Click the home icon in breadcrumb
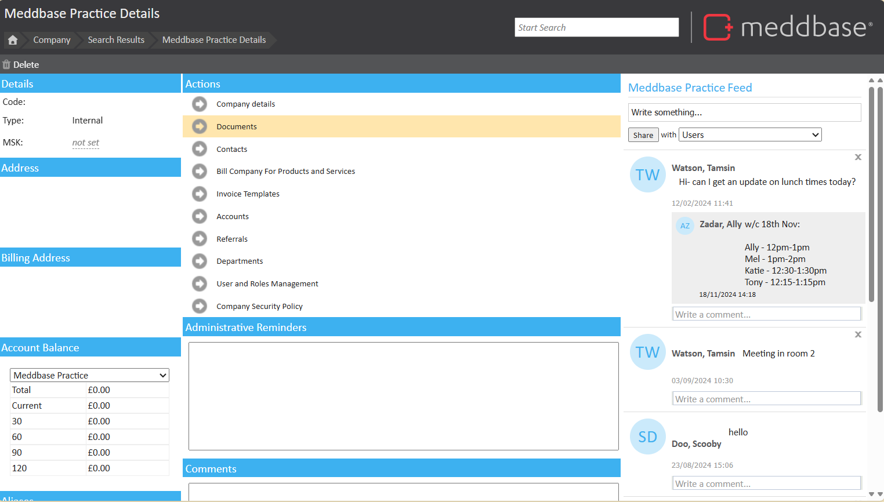This screenshot has height=502, width=884. coord(13,40)
